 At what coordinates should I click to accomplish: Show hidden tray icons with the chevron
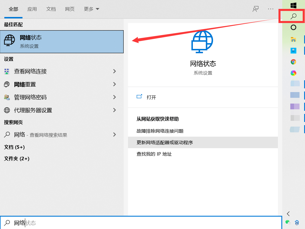[288, 214]
